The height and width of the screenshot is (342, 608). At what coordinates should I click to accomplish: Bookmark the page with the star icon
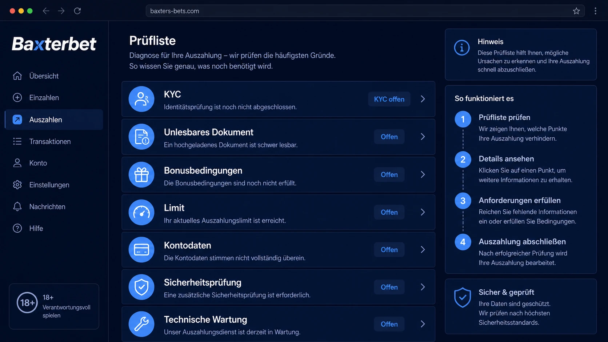(x=576, y=11)
